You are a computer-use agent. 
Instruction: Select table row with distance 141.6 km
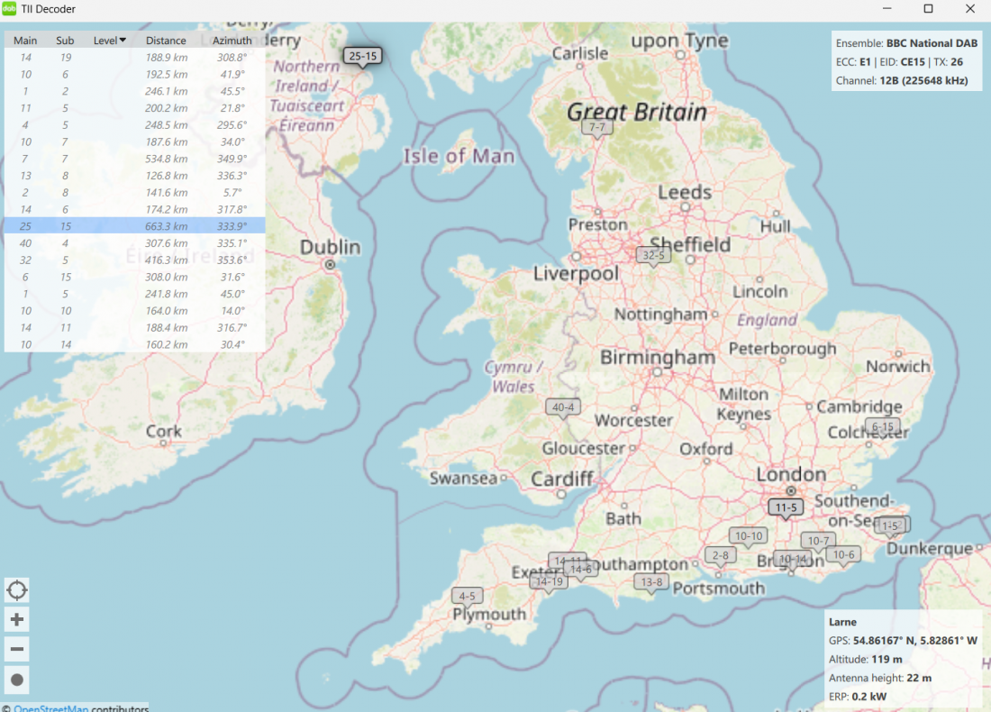pyautogui.click(x=134, y=193)
